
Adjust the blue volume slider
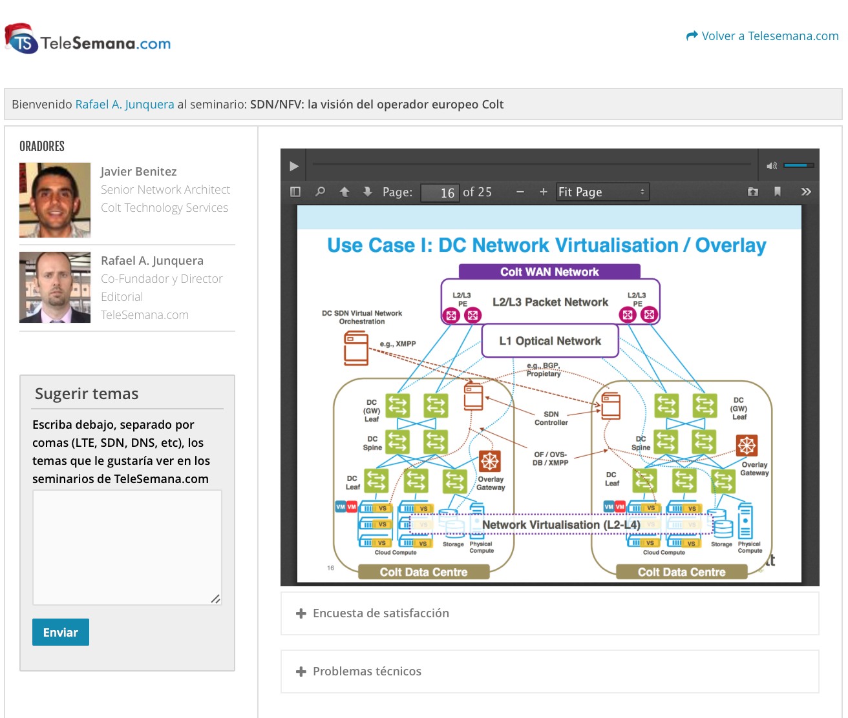798,165
